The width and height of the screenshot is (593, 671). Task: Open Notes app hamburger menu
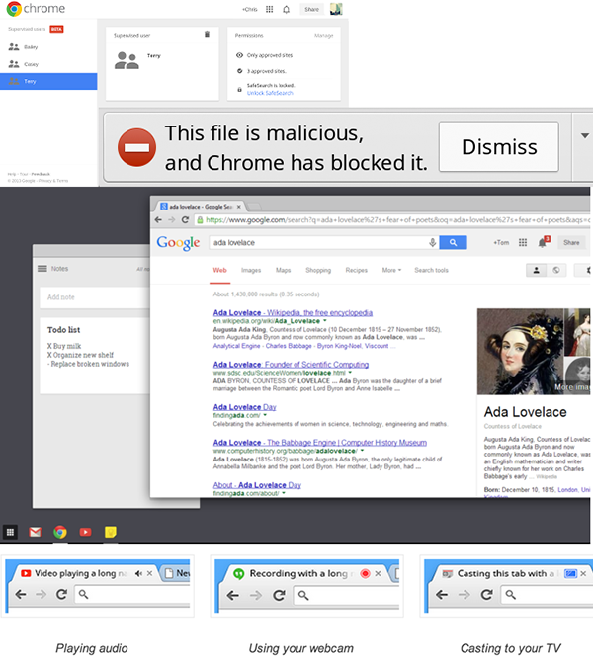[x=42, y=269]
